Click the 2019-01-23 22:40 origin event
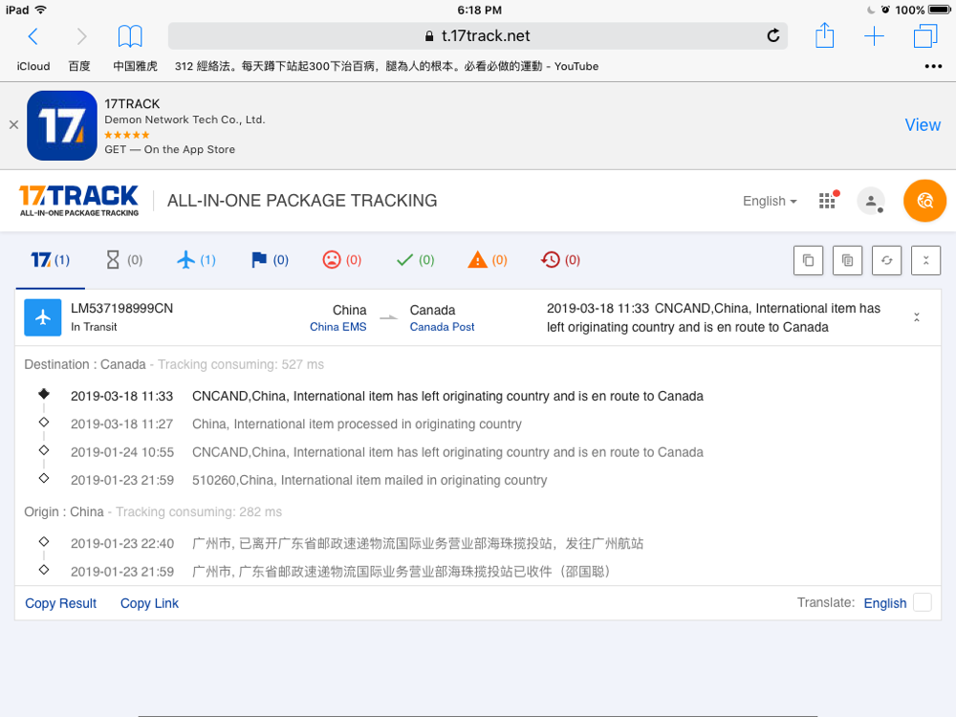 tap(358, 543)
